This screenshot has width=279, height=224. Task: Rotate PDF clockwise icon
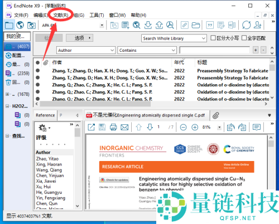click(x=242, y=127)
